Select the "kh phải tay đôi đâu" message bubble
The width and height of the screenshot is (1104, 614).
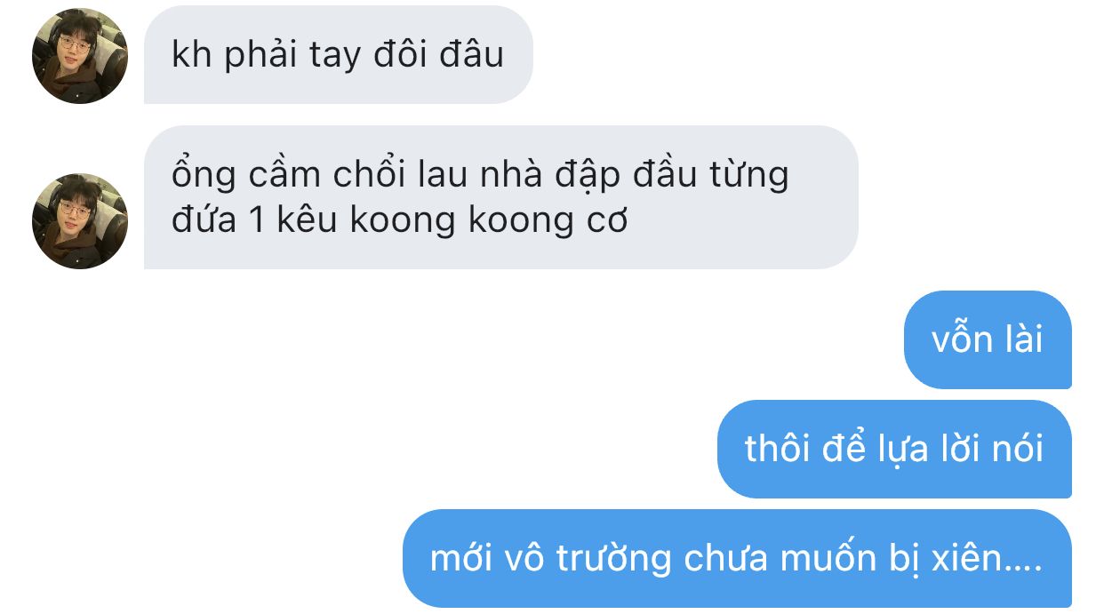point(338,55)
